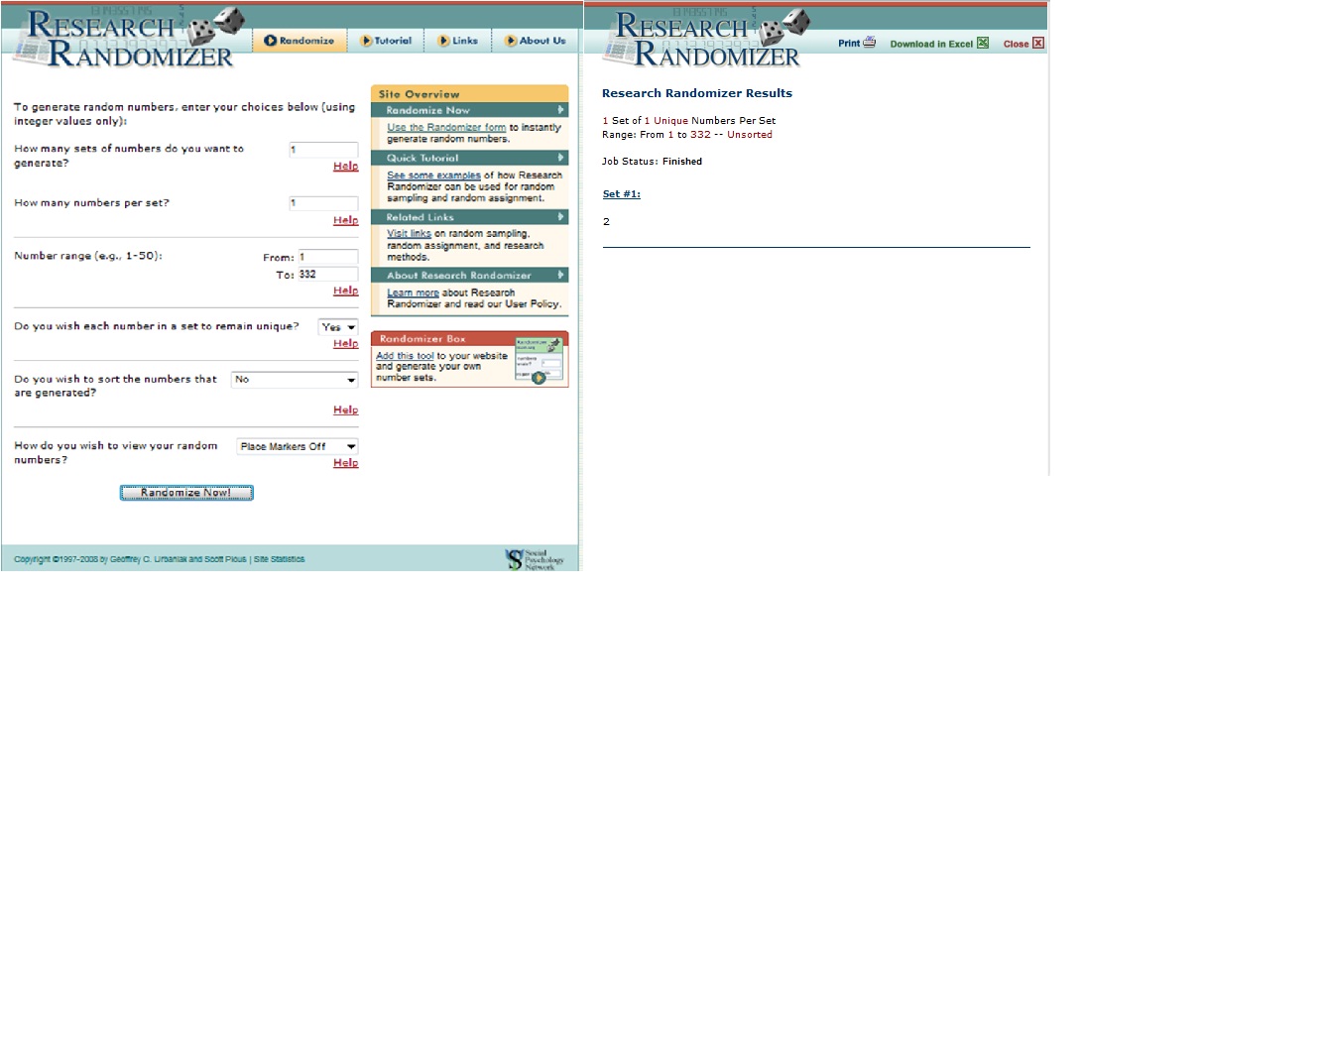
Task: Click the range To field containing 332
Action: [x=328, y=275]
